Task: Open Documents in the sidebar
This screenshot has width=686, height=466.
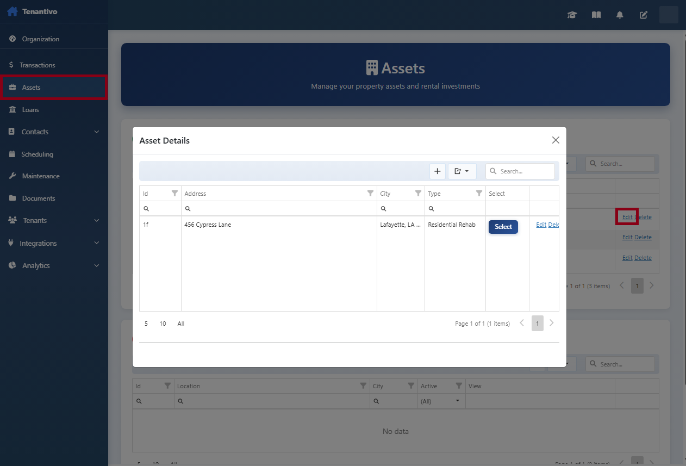Action: (54, 198)
